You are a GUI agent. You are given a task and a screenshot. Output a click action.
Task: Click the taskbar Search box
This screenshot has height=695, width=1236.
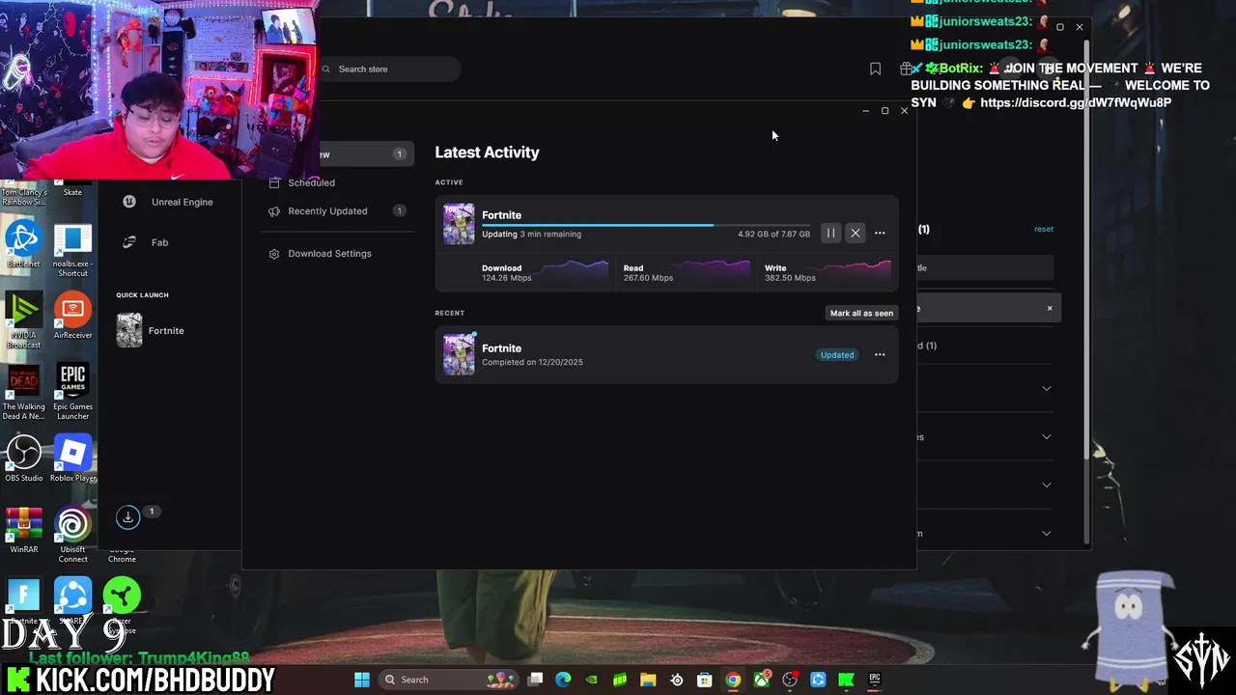448,680
